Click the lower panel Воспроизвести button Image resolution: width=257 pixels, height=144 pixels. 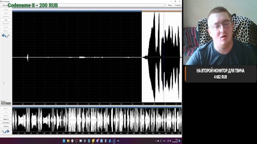point(6,123)
